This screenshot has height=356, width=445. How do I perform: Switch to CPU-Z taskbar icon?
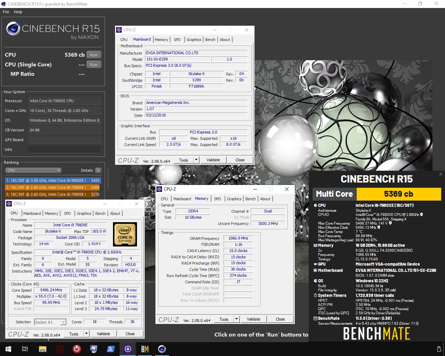(x=128, y=349)
